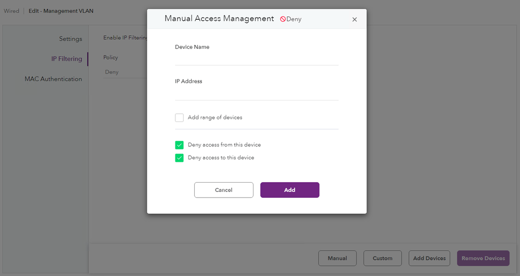This screenshot has height=276, width=520.
Task: Uncheck Deny access to this device
Action: click(180, 158)
